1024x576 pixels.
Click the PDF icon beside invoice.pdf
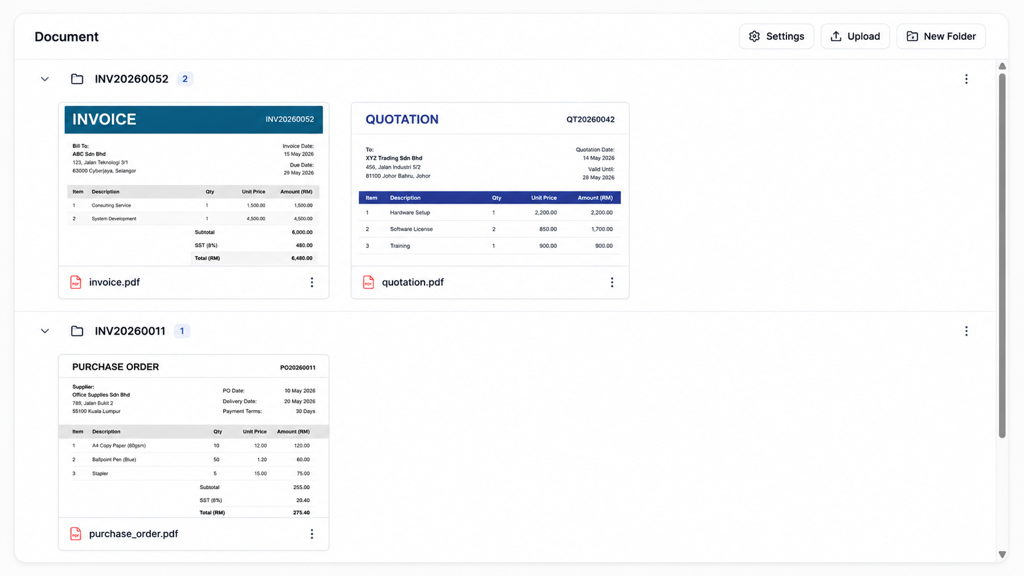coord(75,282)
